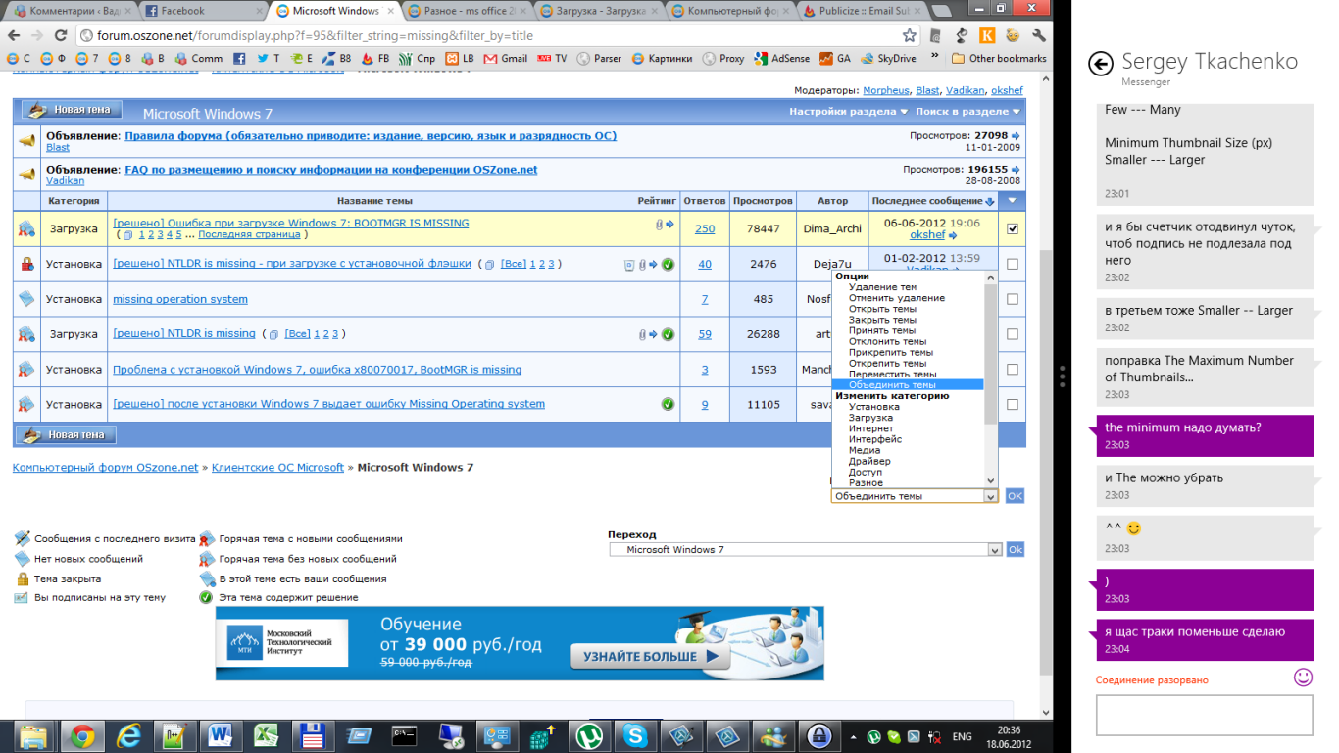Sort topics by Последнее сообщение column
1339x753 pixels.
(x=927, y=201)
